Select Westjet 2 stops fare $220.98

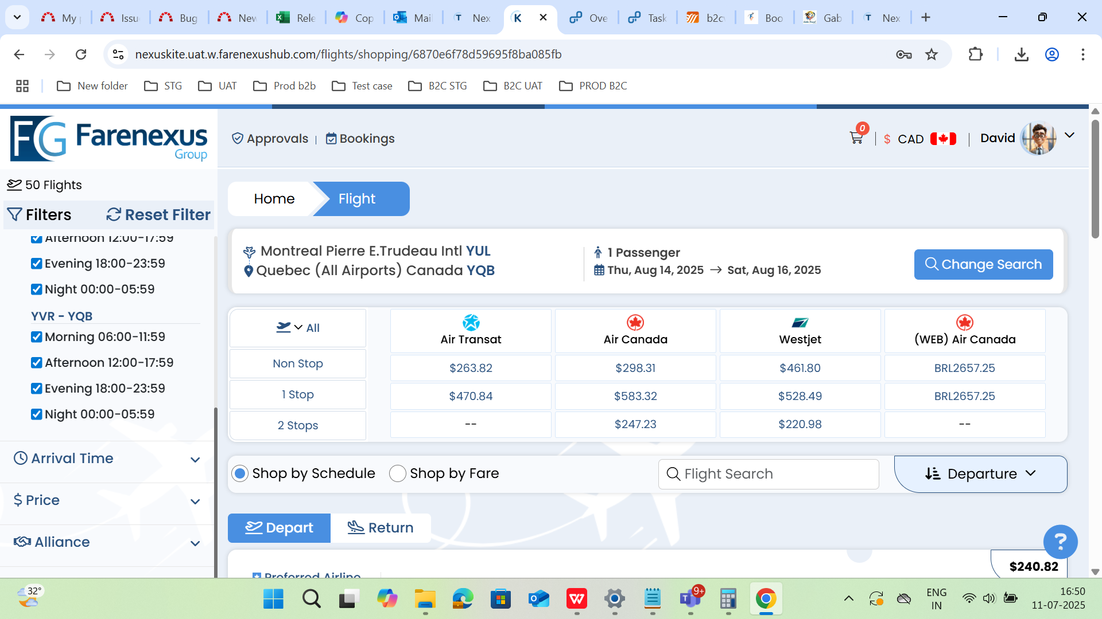800,424
